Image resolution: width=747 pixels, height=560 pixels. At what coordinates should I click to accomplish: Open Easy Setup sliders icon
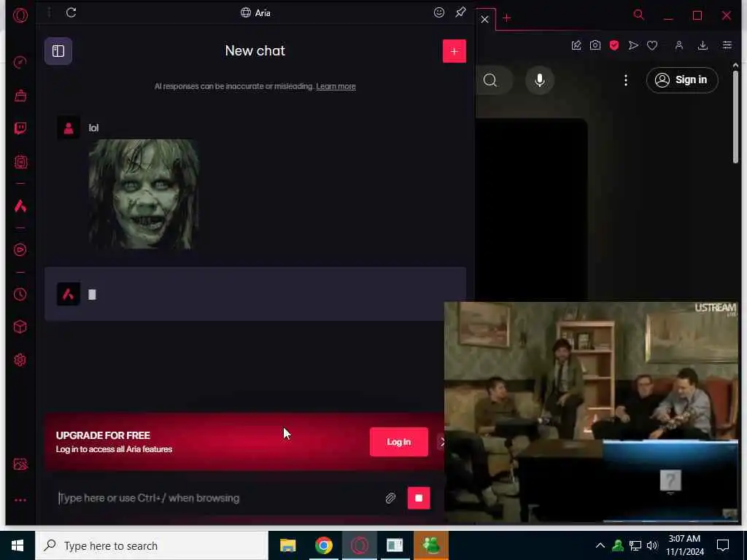click(x=727, y=45)
